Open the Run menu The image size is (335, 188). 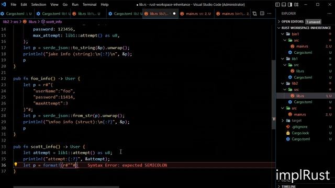(x=75, y=5)
